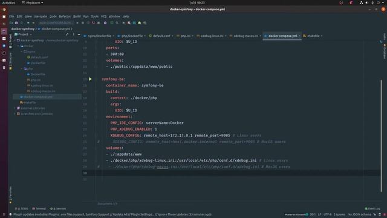
Task: Open the Add Configuration dropdown
Action: [x=56, y=23]
